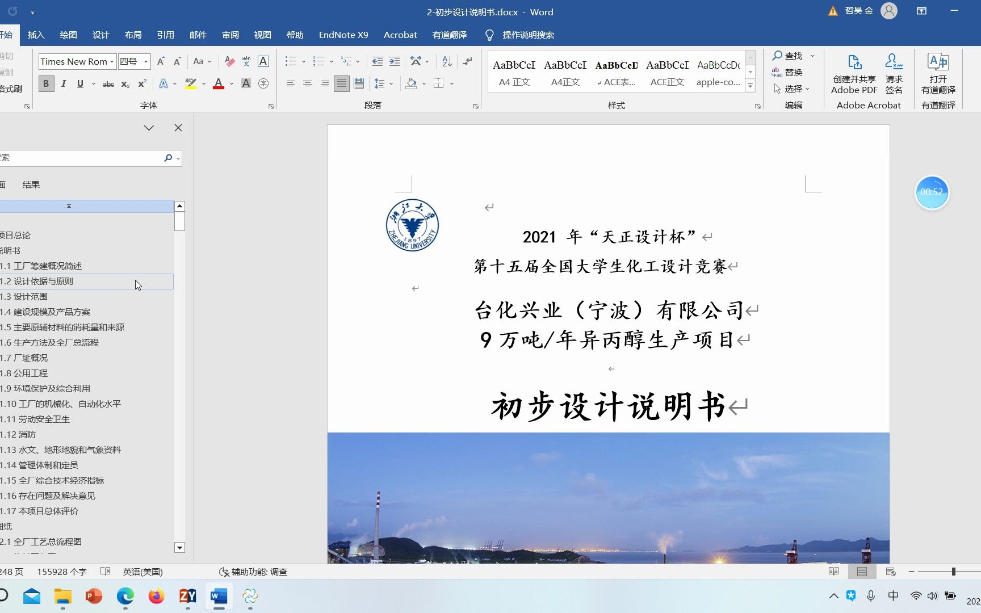
Task: Toggle subscript formatting
Action: click(125, 83)
